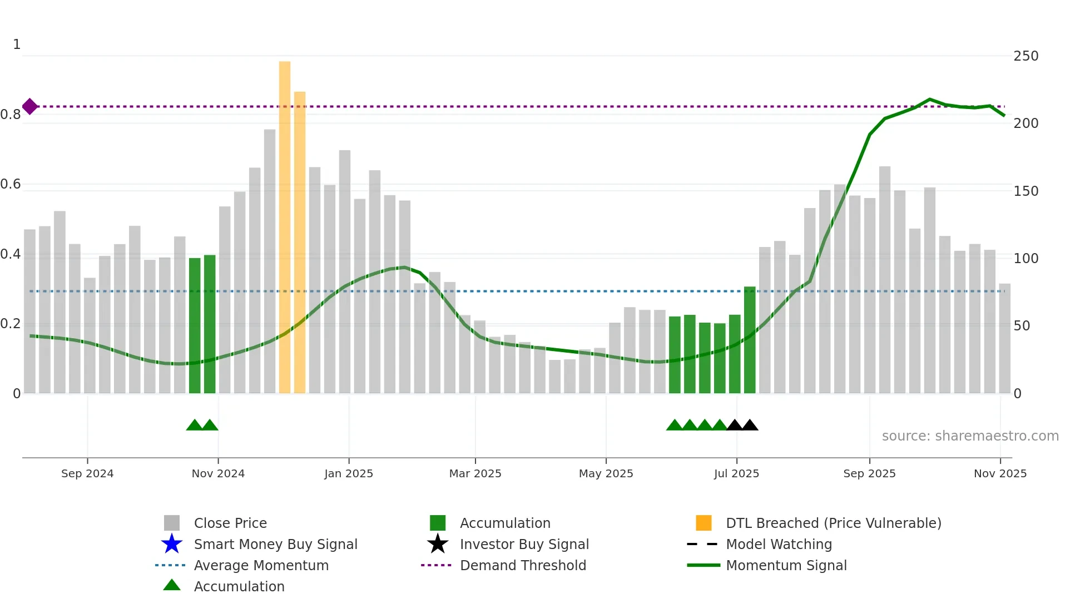The width and height of the screenshot is (1090, 613).
Task: Toggle the Model Watching legend entry
Action: click(x=779, y=544)
